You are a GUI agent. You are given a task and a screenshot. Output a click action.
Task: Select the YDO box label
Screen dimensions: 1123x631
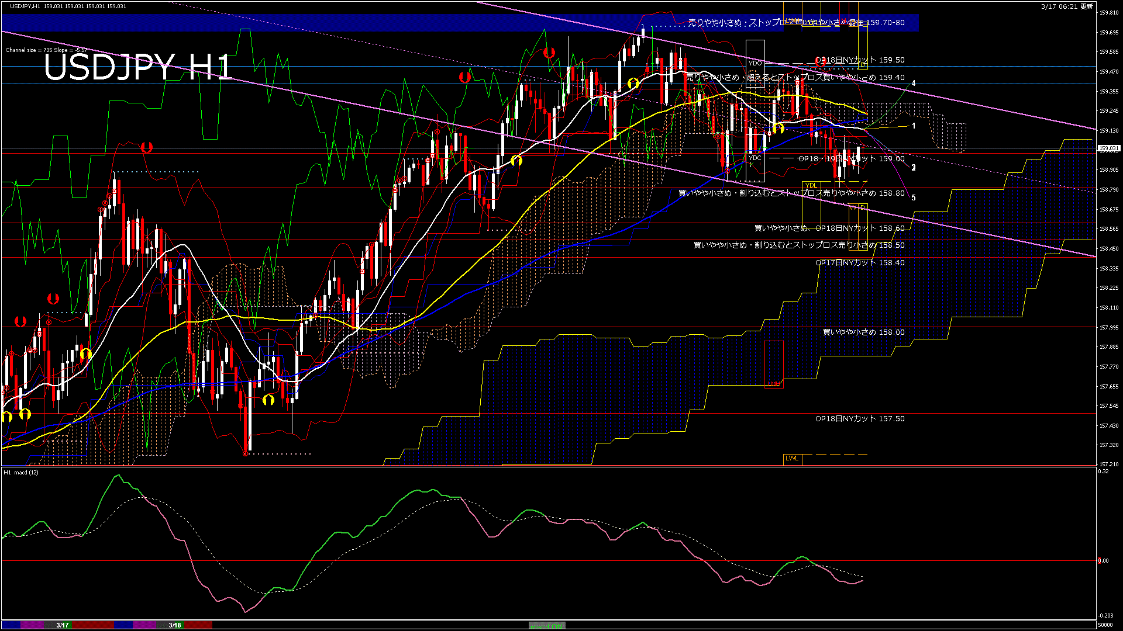coord(755,63)
